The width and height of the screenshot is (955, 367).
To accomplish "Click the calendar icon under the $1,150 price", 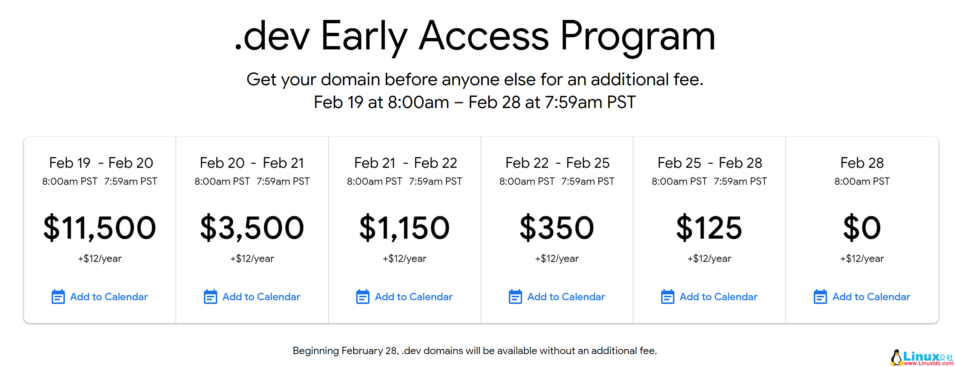I will click(362, 297).
